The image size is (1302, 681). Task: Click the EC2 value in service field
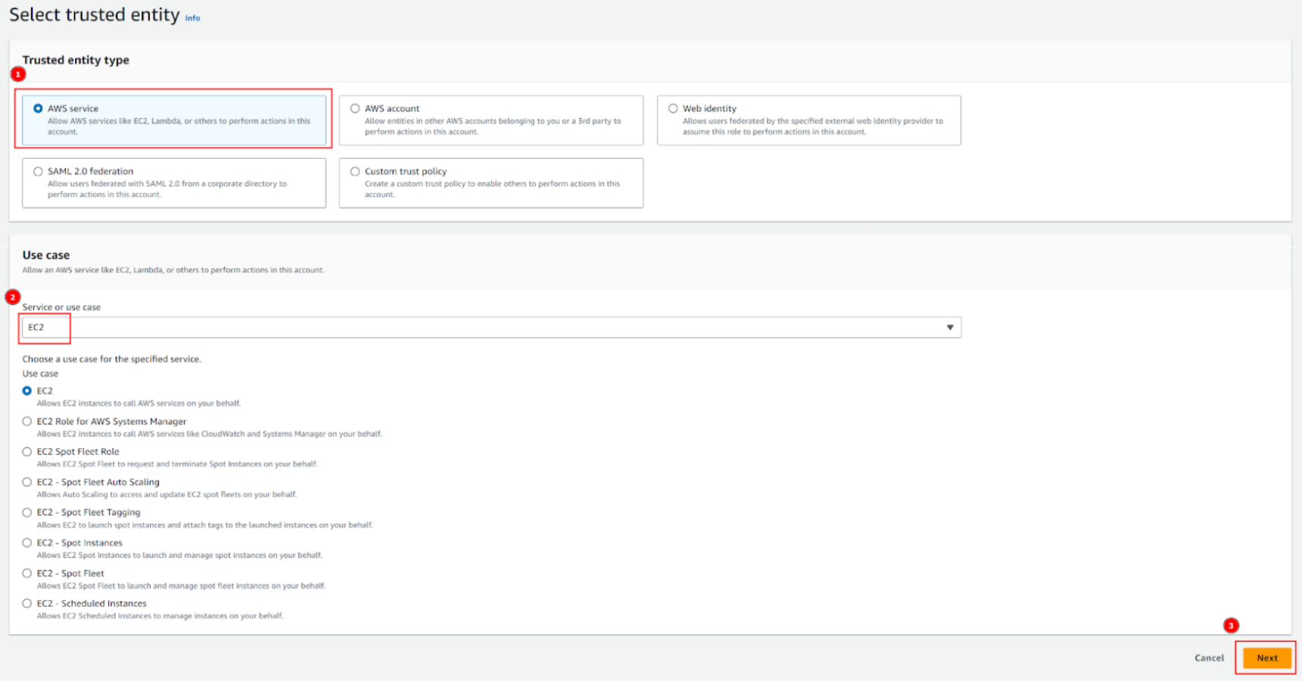pos(36,327)
